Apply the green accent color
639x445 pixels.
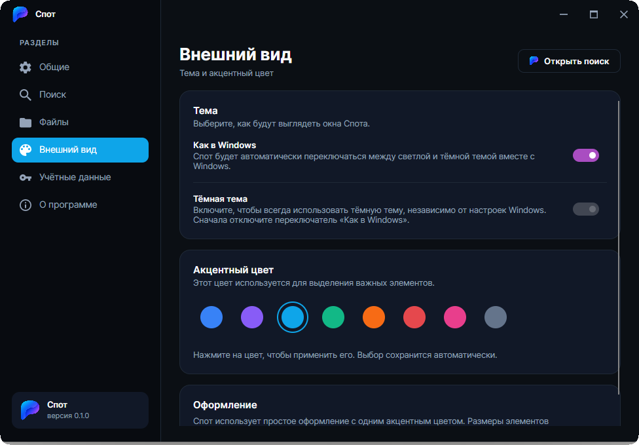click(333, 317)
